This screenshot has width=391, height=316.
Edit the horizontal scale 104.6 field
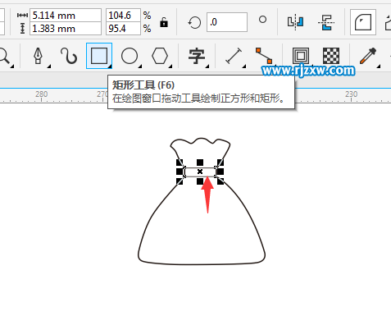[x=123, y=16]
